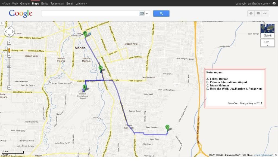Expand keyboard input options arrow
The width and height of the screenshot is (278, 165).
(x=147, y=14)
